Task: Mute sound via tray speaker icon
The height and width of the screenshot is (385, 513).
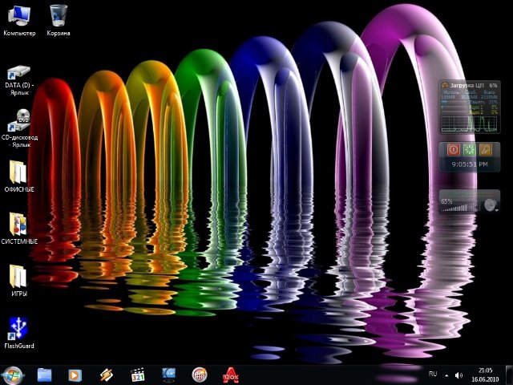Action: tap(459, 375)
